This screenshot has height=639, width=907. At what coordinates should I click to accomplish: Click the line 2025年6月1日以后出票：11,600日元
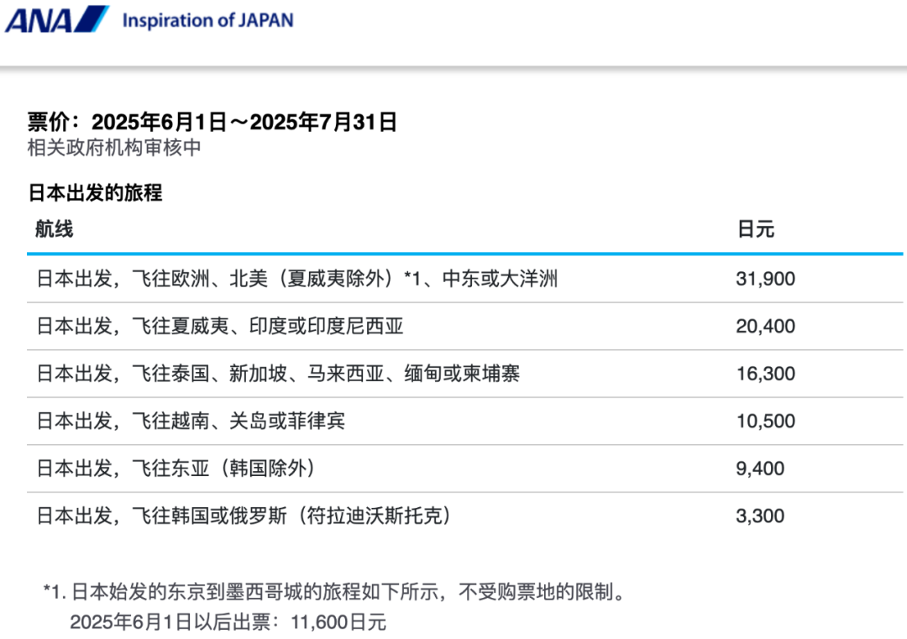tap(228, 622)
